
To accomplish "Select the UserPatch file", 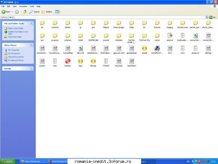I will (x=132, y=63).
